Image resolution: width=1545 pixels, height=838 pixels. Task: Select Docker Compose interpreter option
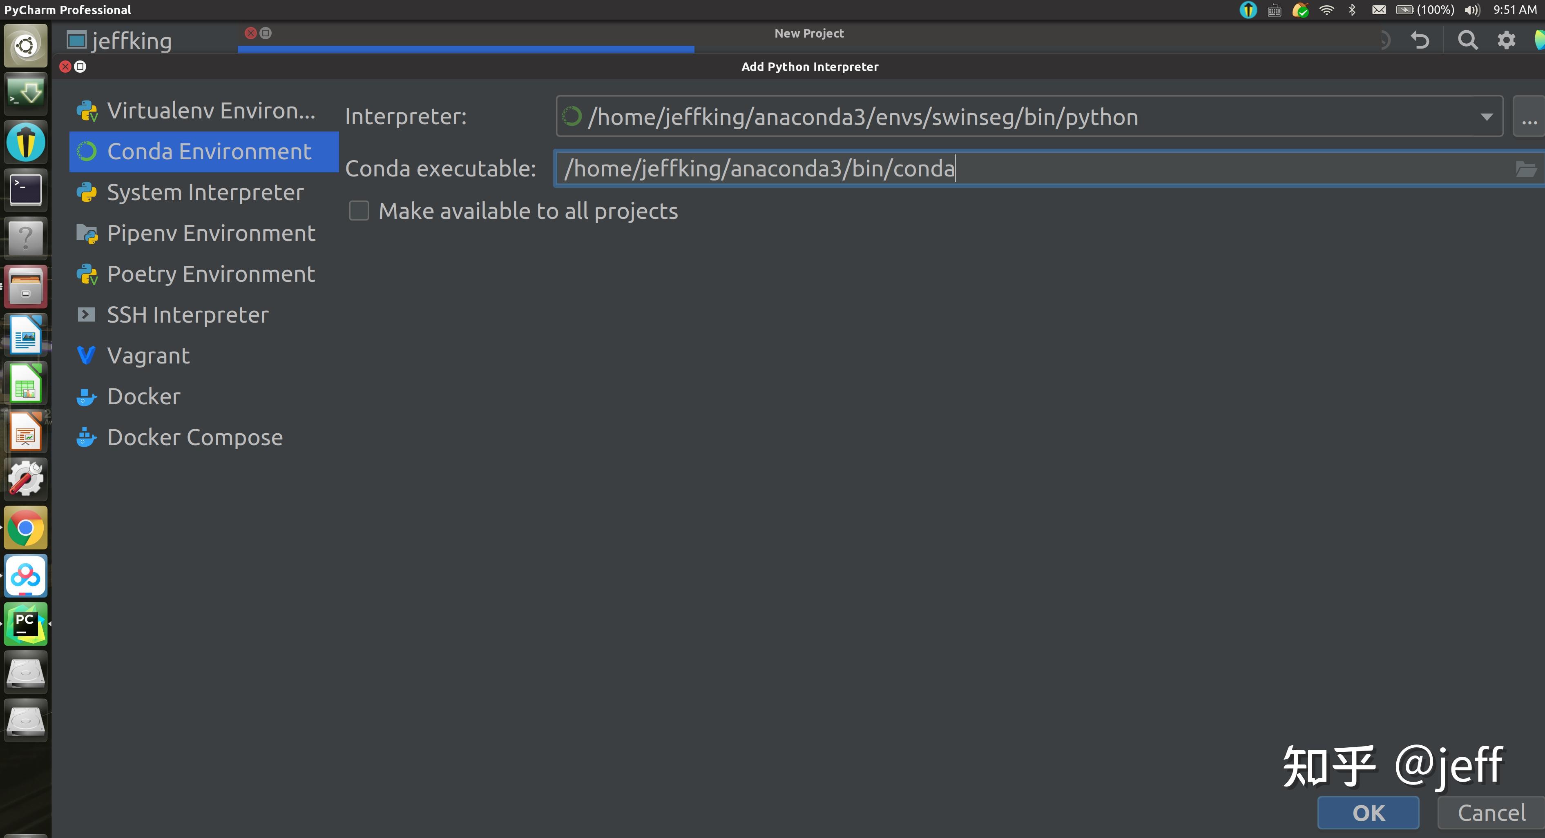pos(204,437)
